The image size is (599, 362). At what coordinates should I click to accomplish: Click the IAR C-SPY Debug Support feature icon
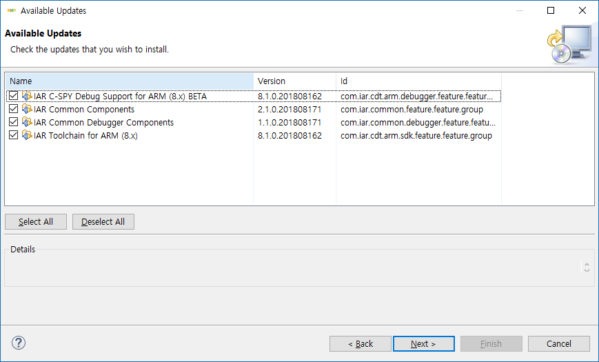27,97
